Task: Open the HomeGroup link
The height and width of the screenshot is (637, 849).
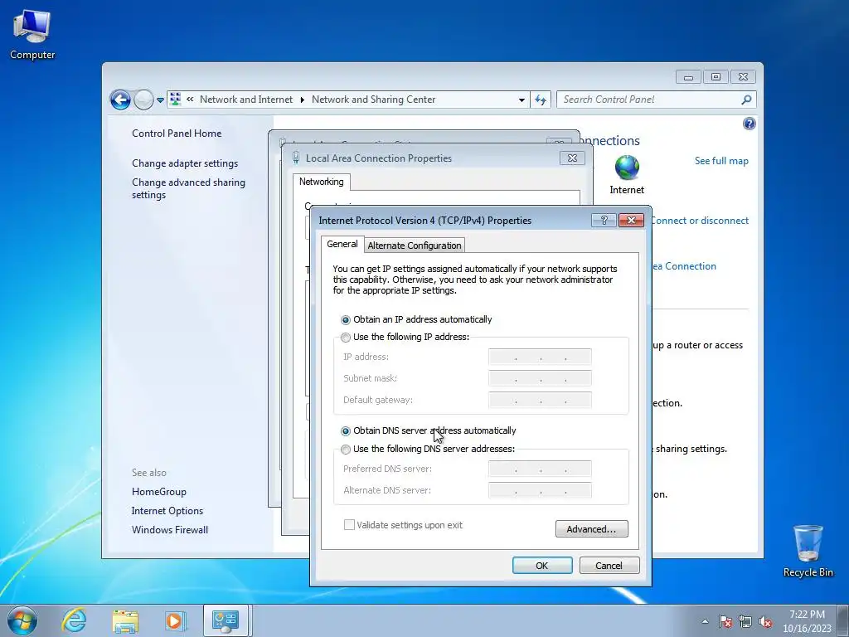Action: coord(159,492)
